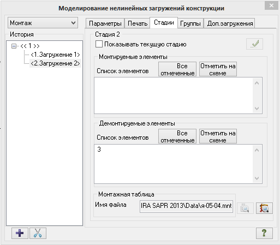Click 'Все отмеченные' for mounted elements
280x245 pixels.
177,69
